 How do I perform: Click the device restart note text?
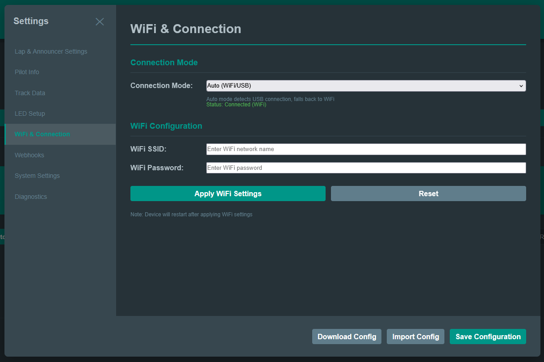pos(191,215)
